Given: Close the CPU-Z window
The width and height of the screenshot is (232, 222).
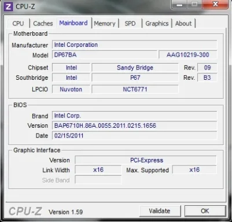Looking at the screenshot, I should 215,4.
